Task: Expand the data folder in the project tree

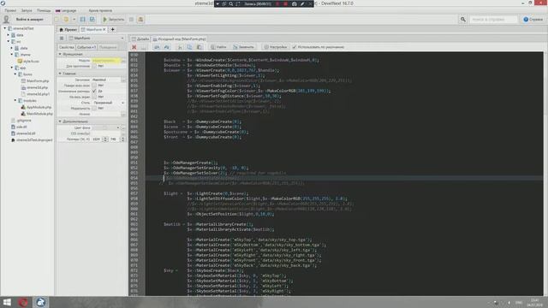Action: [9, 35]
